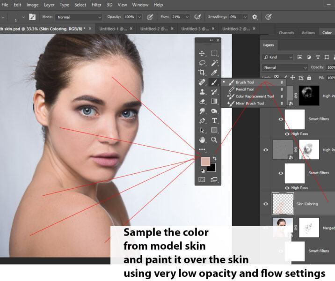
Task: Open the Layer menu
Action: tap(49, 5)
